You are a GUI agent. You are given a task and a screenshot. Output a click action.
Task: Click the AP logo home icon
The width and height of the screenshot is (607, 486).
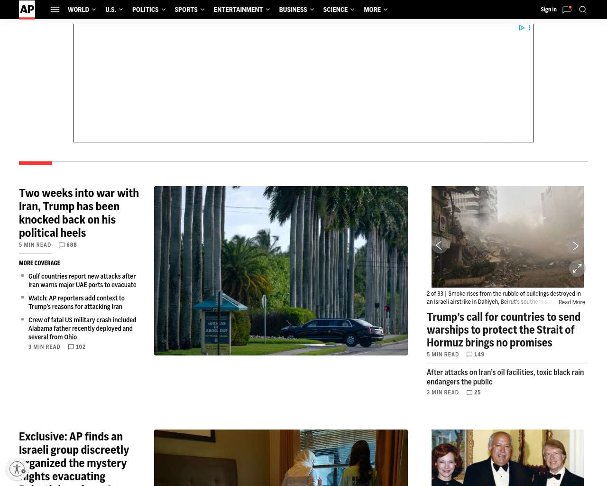point(27,9)
